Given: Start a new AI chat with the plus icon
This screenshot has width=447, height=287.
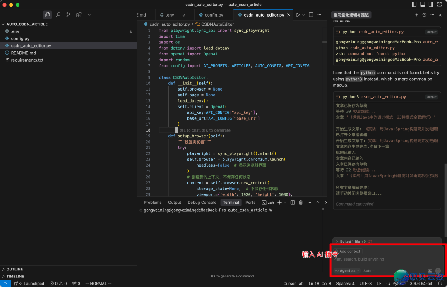Looking at the screenshot, I should [x=417, y=15].
